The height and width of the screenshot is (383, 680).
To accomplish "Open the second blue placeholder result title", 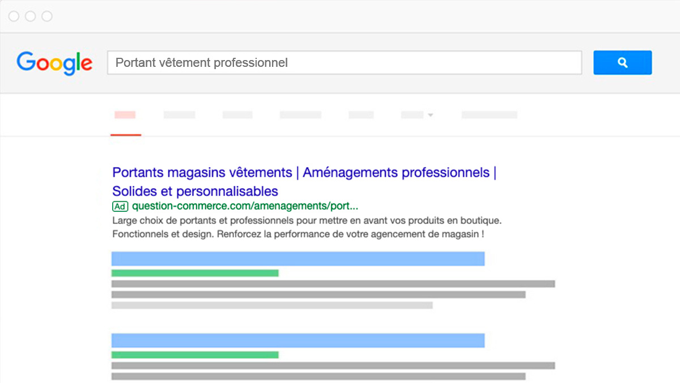I will (297, 341).
